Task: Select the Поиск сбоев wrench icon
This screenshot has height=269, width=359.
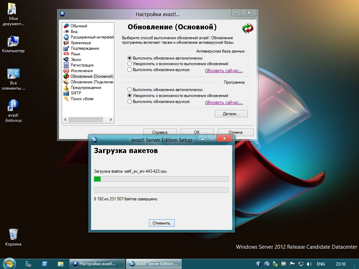Action: pos(66,99)
